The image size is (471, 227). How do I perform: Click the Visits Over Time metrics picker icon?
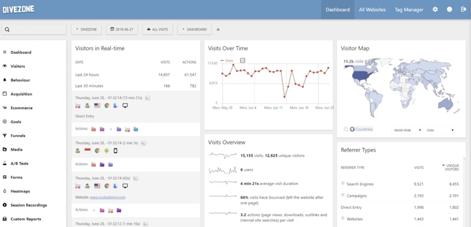pyautogui.click(x=243, y=61)
